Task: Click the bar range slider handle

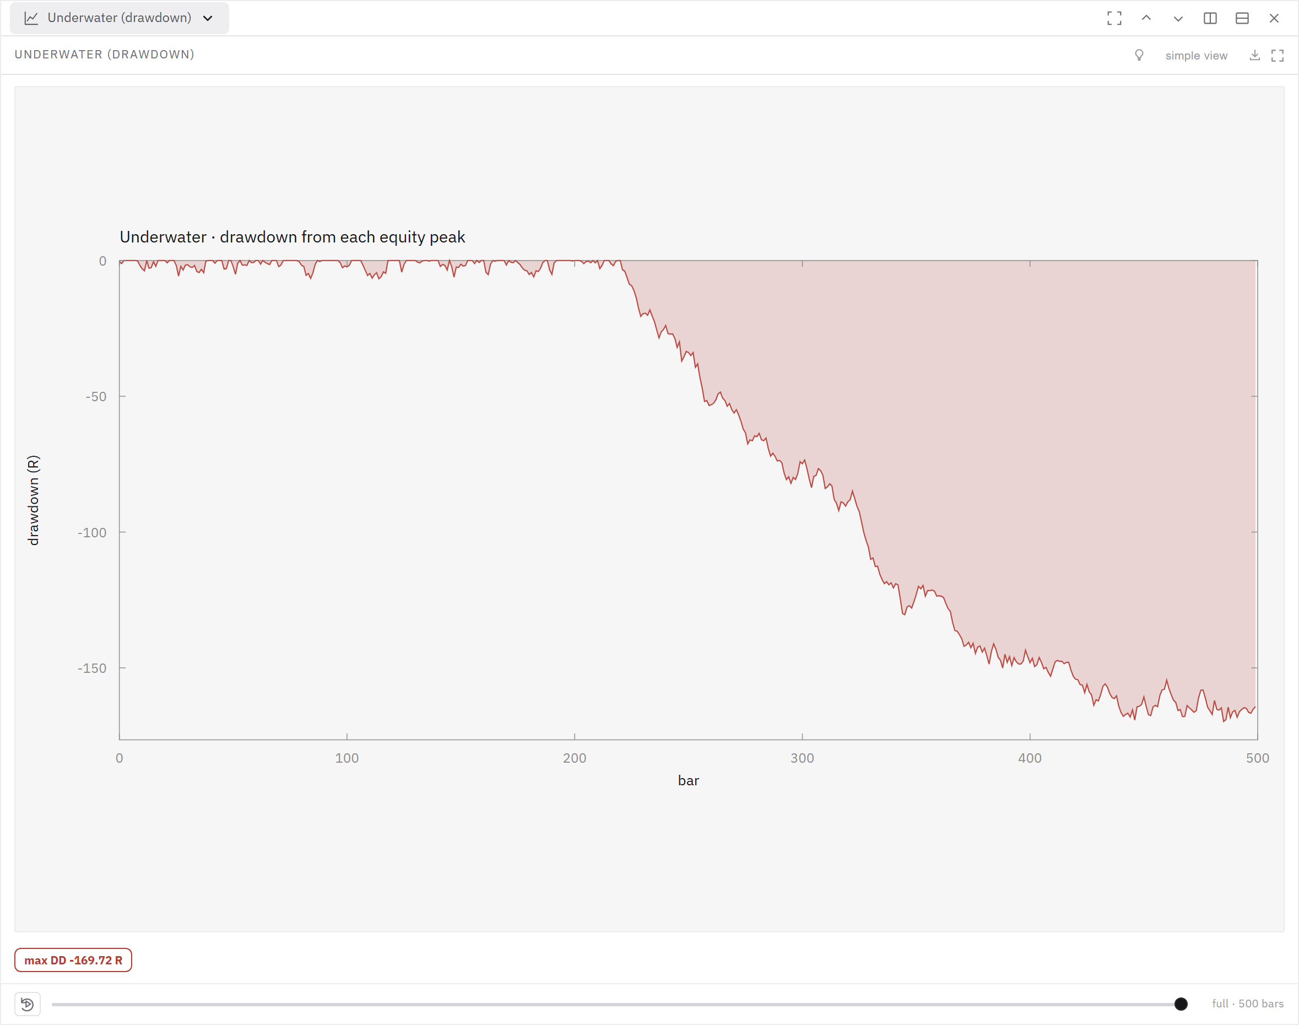Action: (x=1181, y=1004)
